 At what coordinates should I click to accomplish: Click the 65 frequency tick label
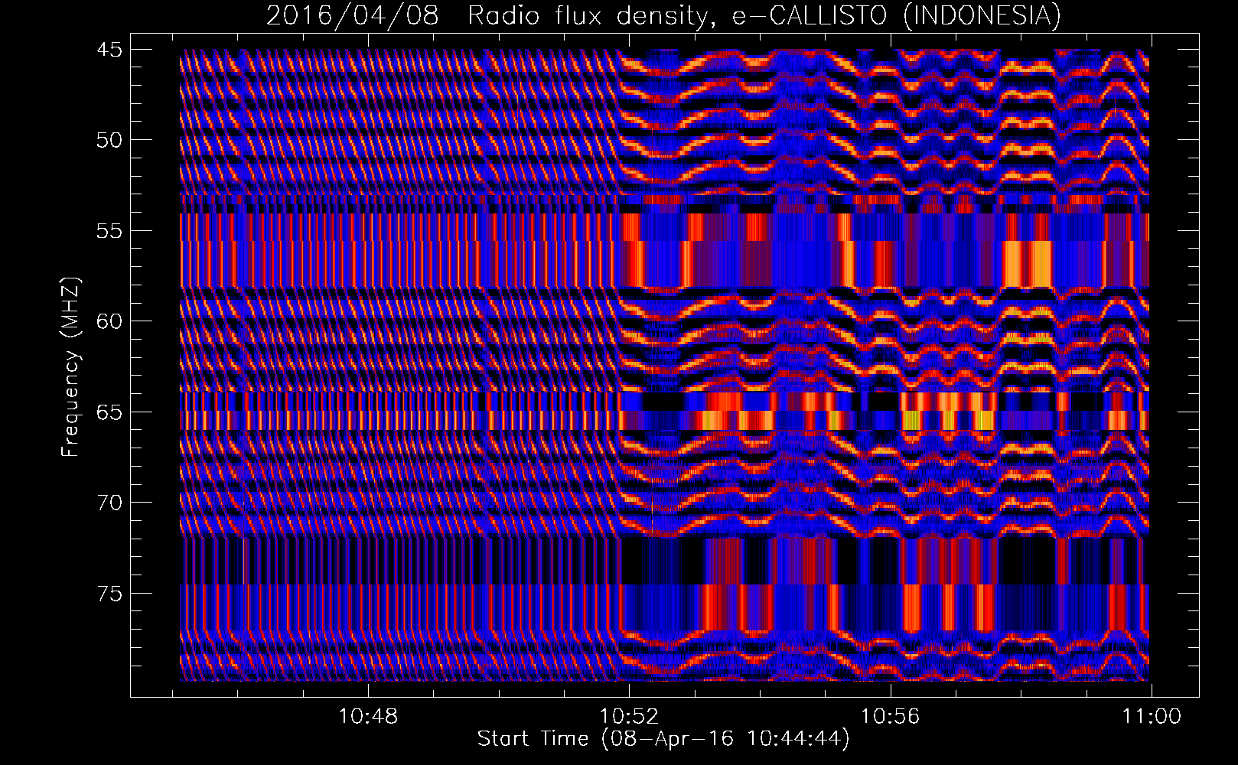109,412
